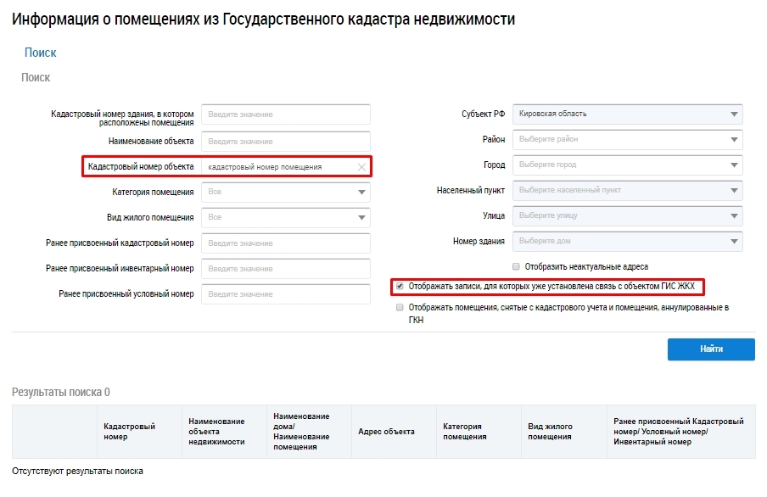
Task: Open the Город dropdown
Action: point(627,165)
